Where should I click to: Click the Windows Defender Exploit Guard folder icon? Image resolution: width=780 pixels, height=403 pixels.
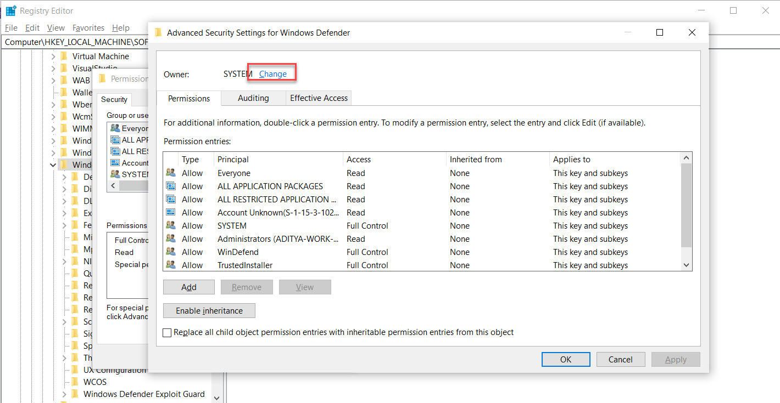click(75, 394)
